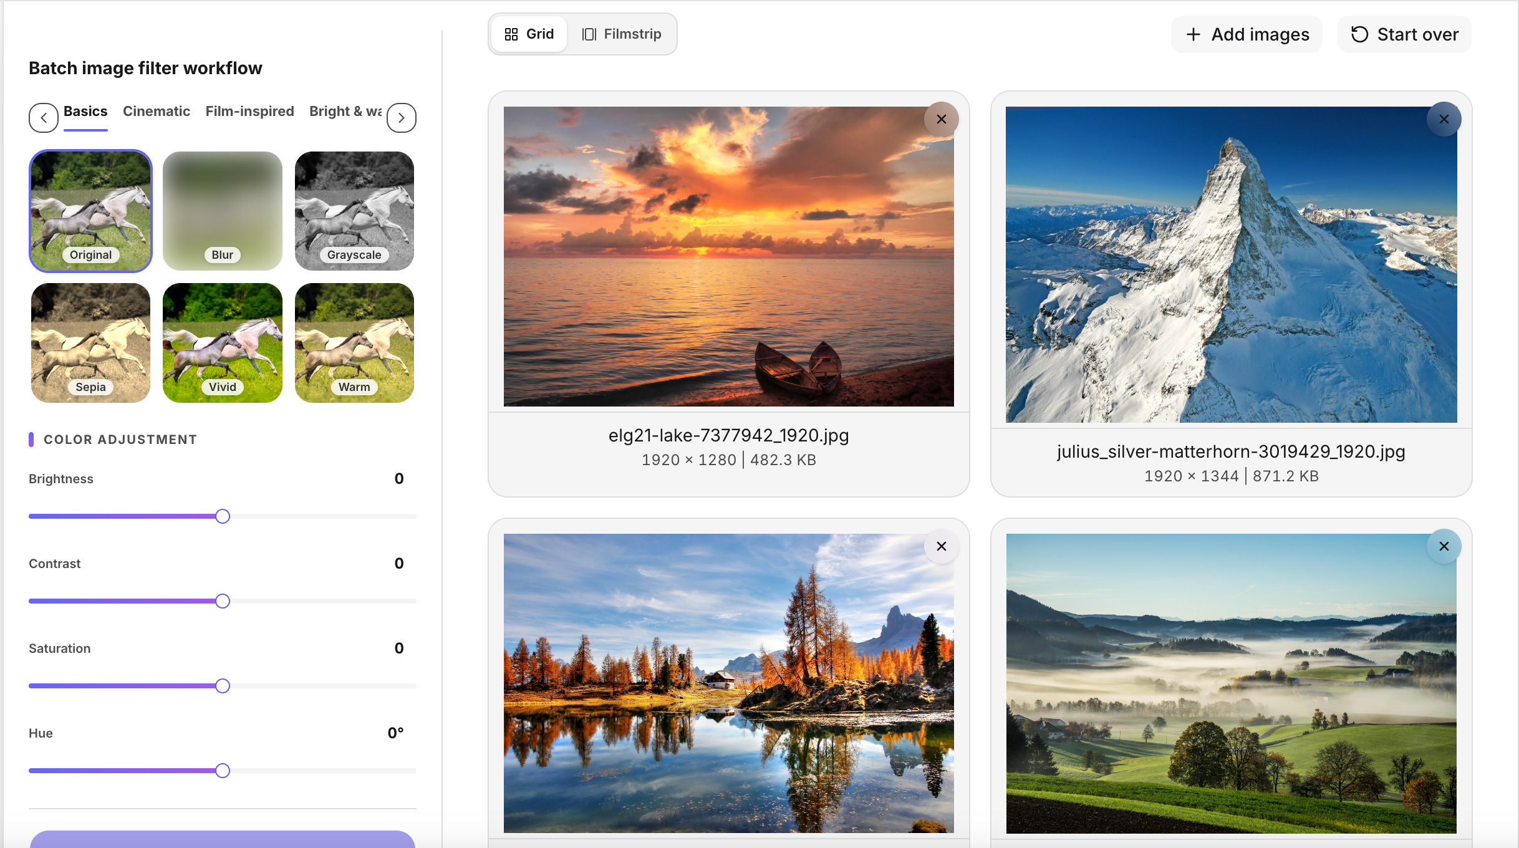
Task: Click filename julius_silver-matterhorn-3019429_1920.jpg
Action: (x=1232, y=451)
